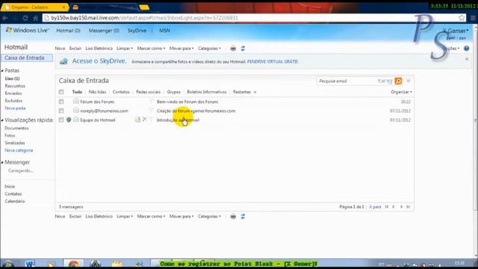Click browser home button
478x269 pixels.
click(35, 18)
